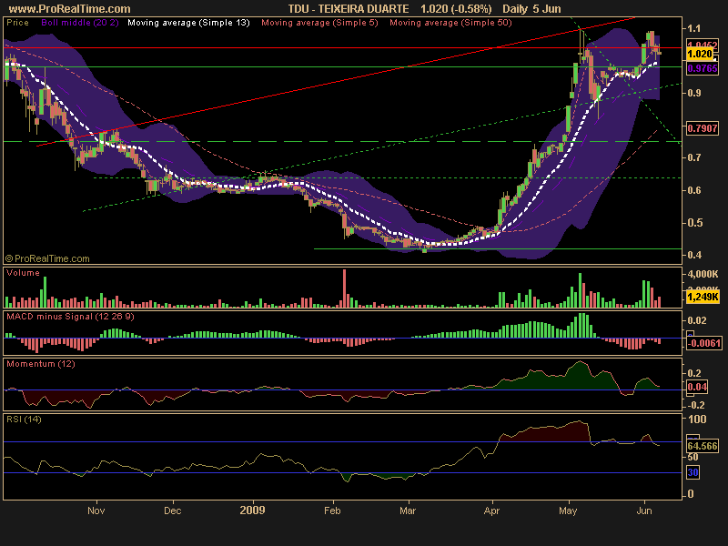Click the 0.04 momentum value tag
The height and width of the screenshot is (546, 728).
(x=697, y=387)
